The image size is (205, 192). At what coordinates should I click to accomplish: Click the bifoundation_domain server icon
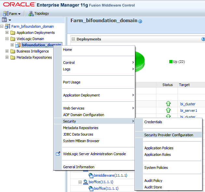pos(18,45)
